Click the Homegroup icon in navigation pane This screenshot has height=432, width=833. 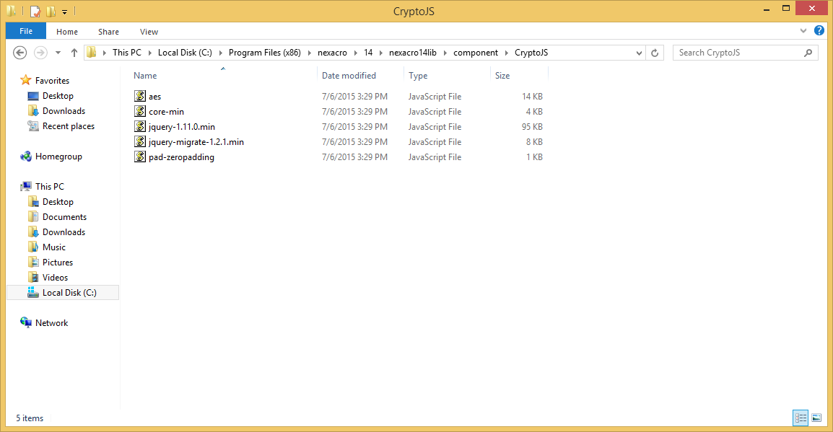coord(25,156)
